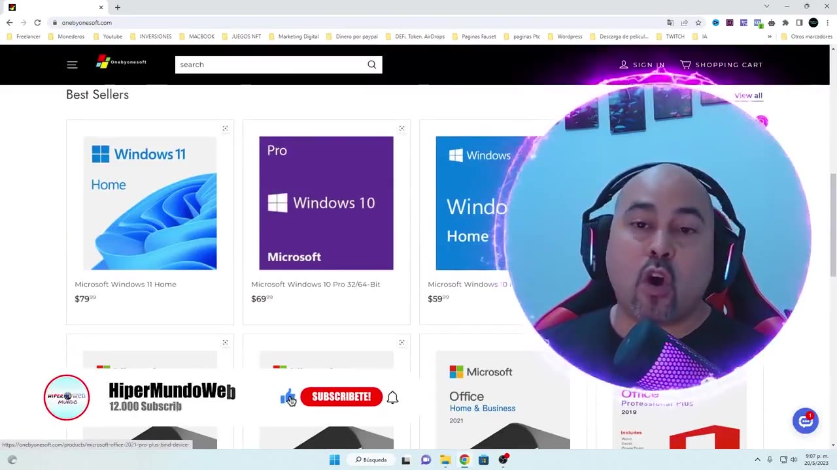Click the address bar URL

pos(86,22)
